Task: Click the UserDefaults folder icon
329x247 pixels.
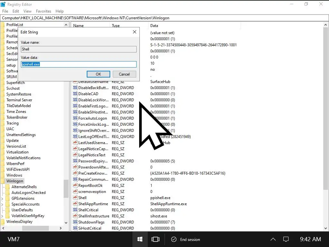Action: pos(7,210)
